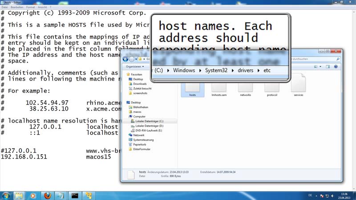The height and width of the screenshot is (200, 356).
Task: Click the '#127.0.0.1' line in Editor
Action: coord(19,151)
